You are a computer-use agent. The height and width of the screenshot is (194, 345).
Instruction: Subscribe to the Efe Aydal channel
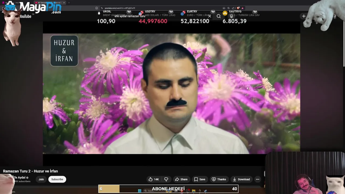coord(57,179)
